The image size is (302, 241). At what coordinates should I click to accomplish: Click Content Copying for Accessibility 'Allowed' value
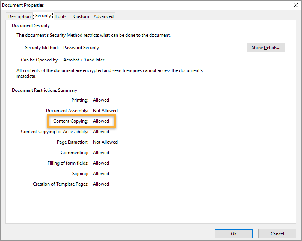(101, 132)
